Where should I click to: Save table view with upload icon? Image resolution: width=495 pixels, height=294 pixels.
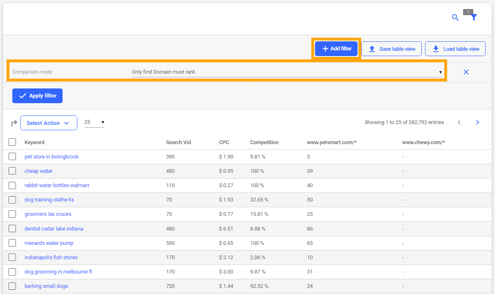391,49
